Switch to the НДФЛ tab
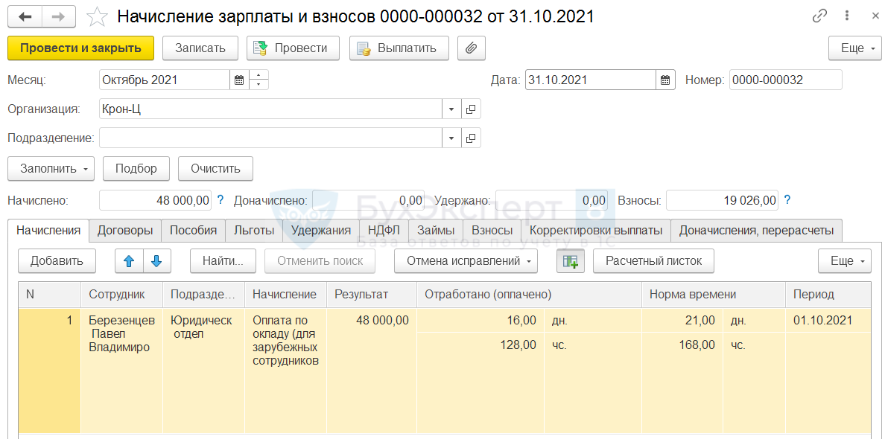This screenshot has width=885, height=439. click(383, 231)
